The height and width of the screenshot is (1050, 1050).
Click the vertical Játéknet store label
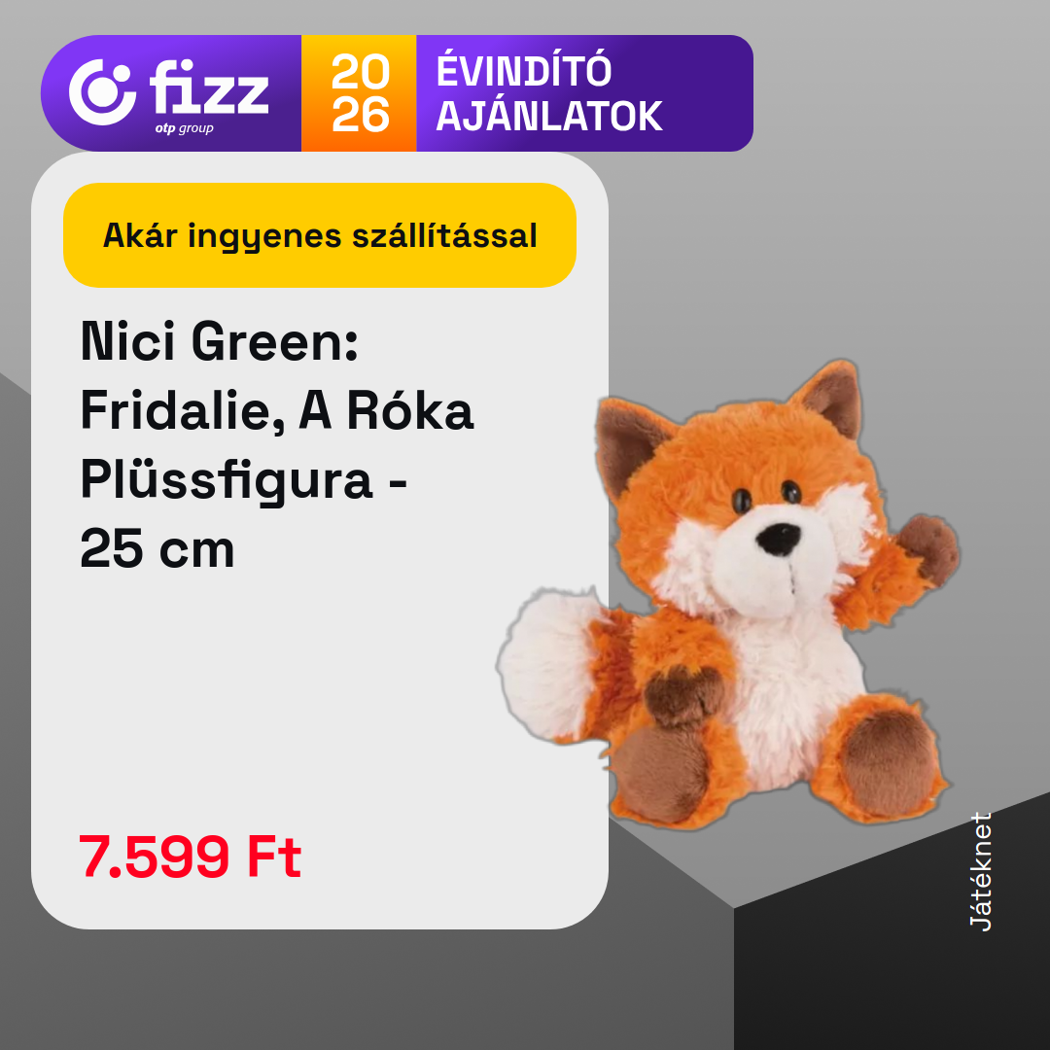click(x=980, y=871)
